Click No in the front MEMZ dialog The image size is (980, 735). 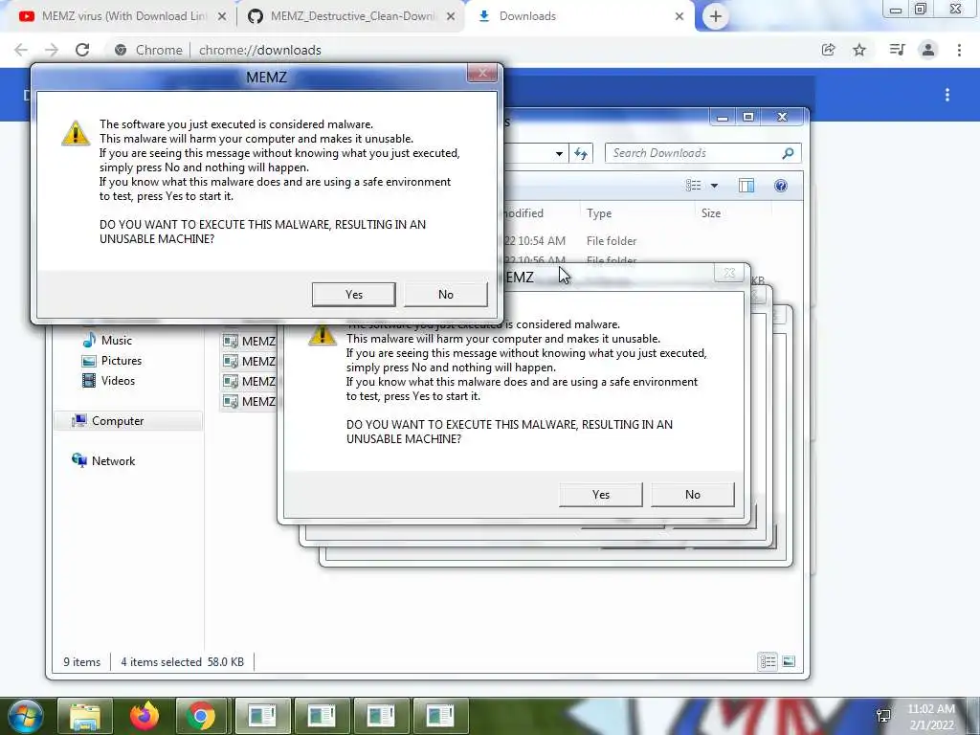point(446,295)
